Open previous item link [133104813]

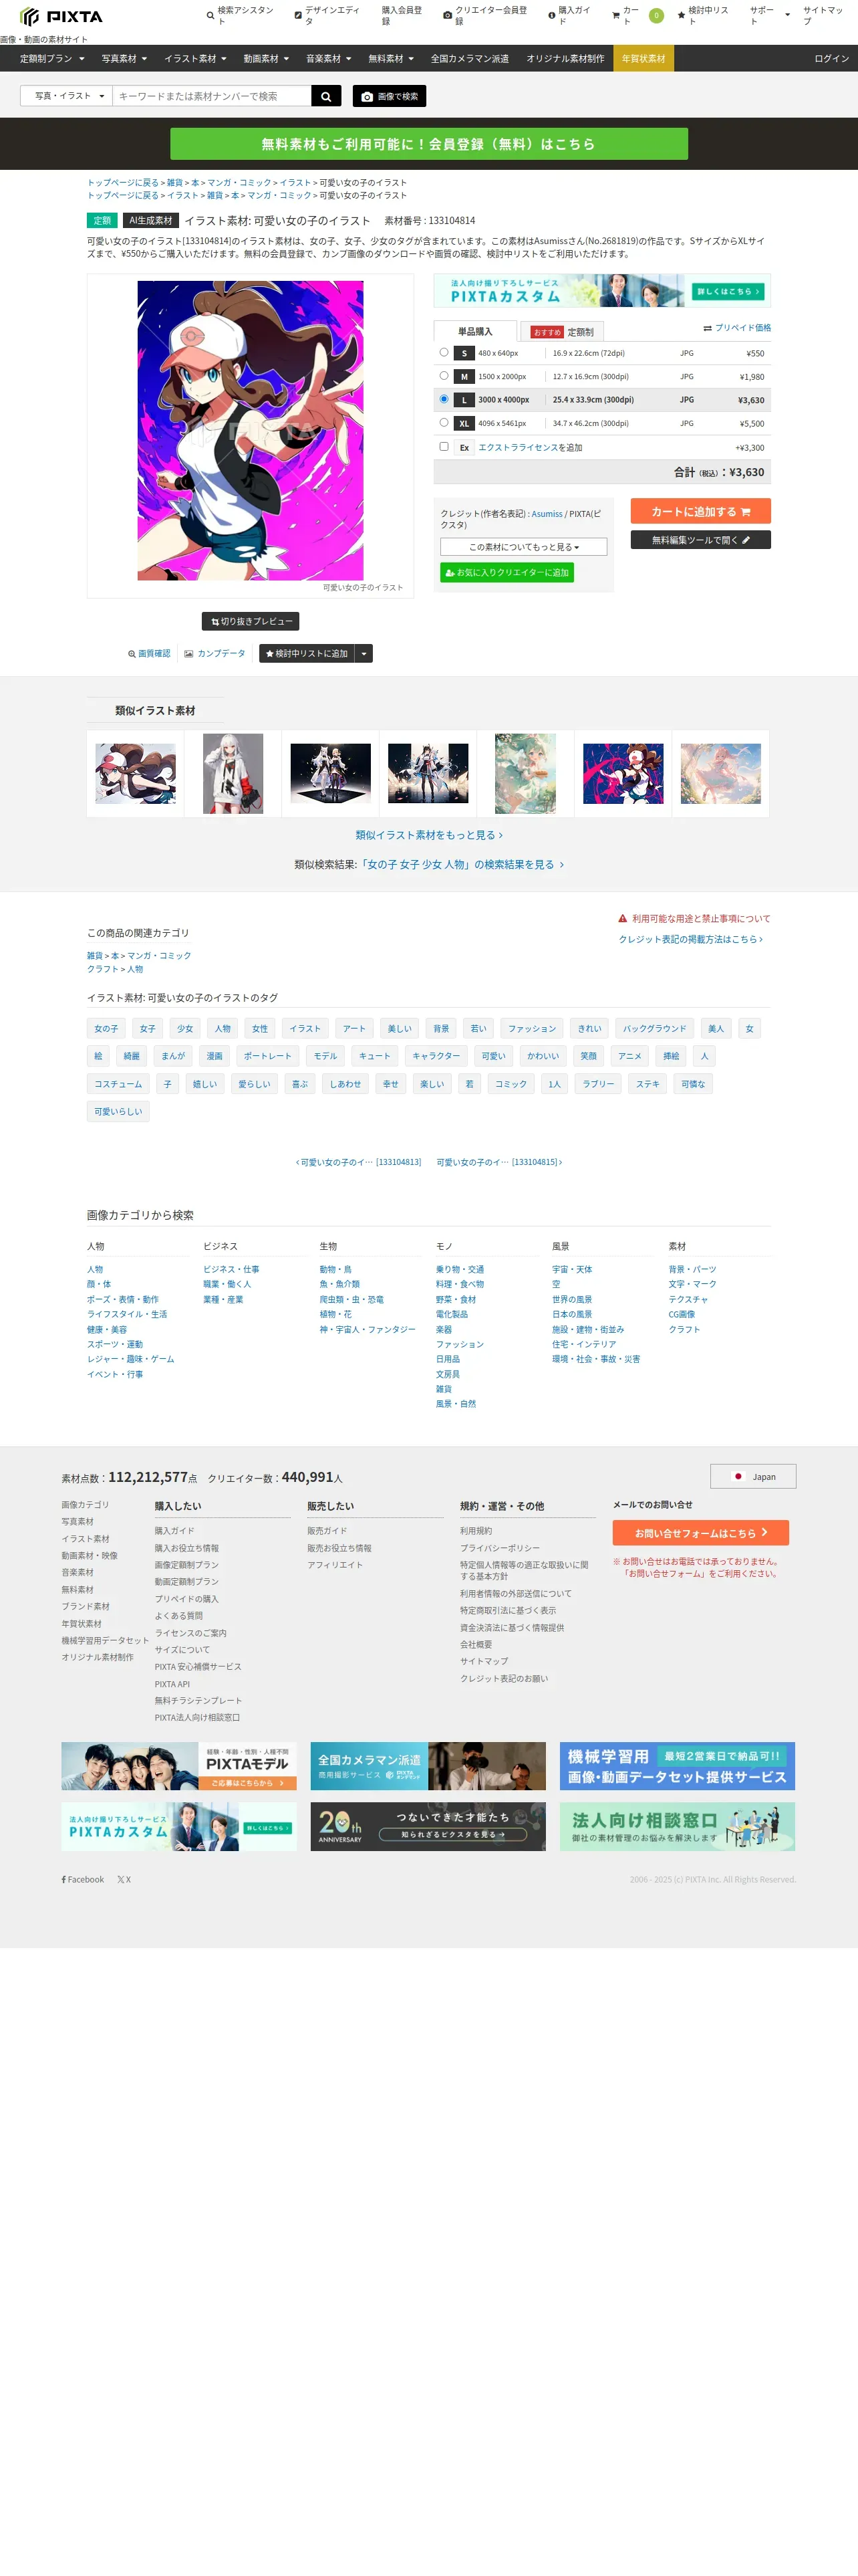357,1162
